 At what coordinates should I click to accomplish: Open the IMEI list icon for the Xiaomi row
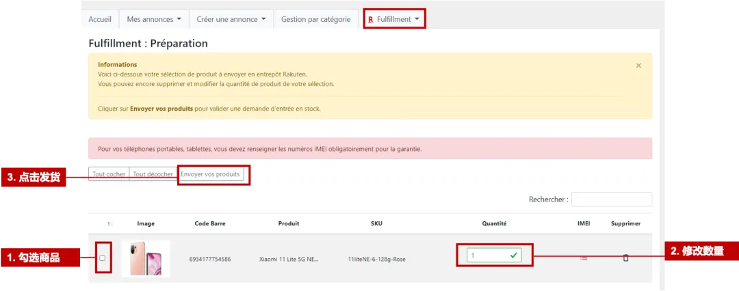584,258
